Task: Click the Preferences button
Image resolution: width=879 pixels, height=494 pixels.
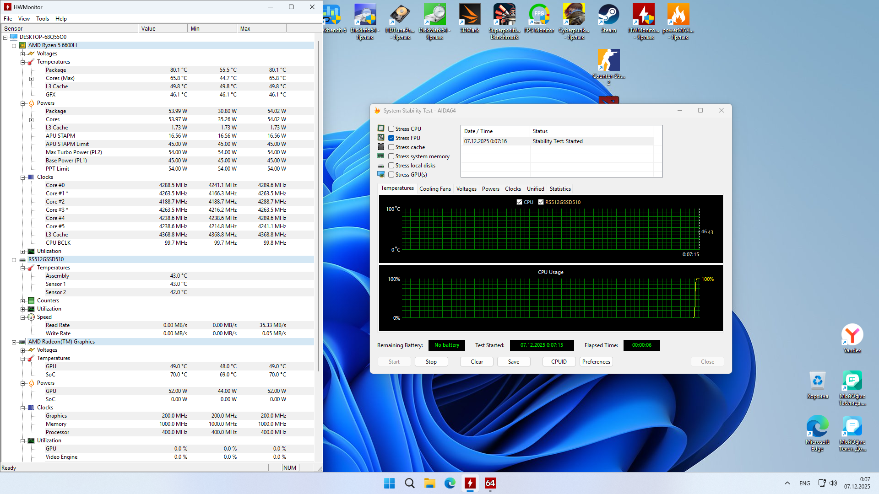Action: [596, 362]
